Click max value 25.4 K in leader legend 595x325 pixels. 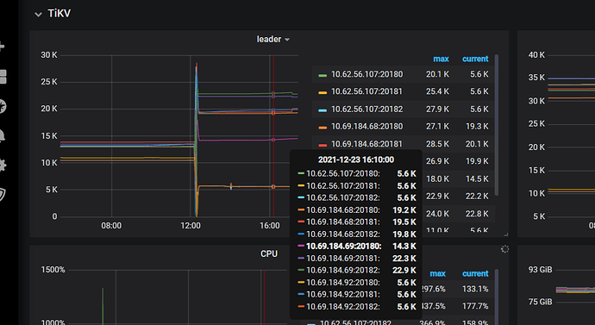[x=437, y=91]
